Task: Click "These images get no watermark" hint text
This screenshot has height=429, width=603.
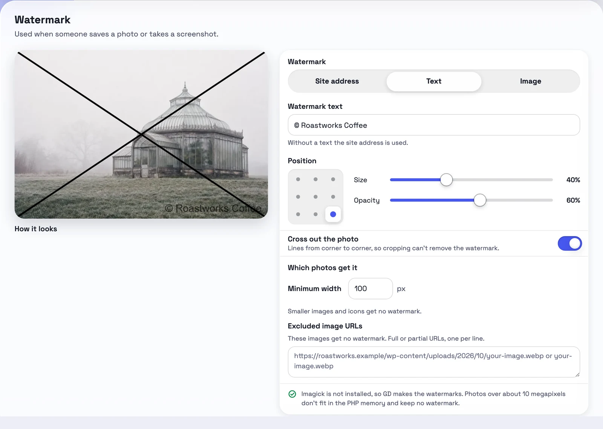Action: [x=386, y=339]
